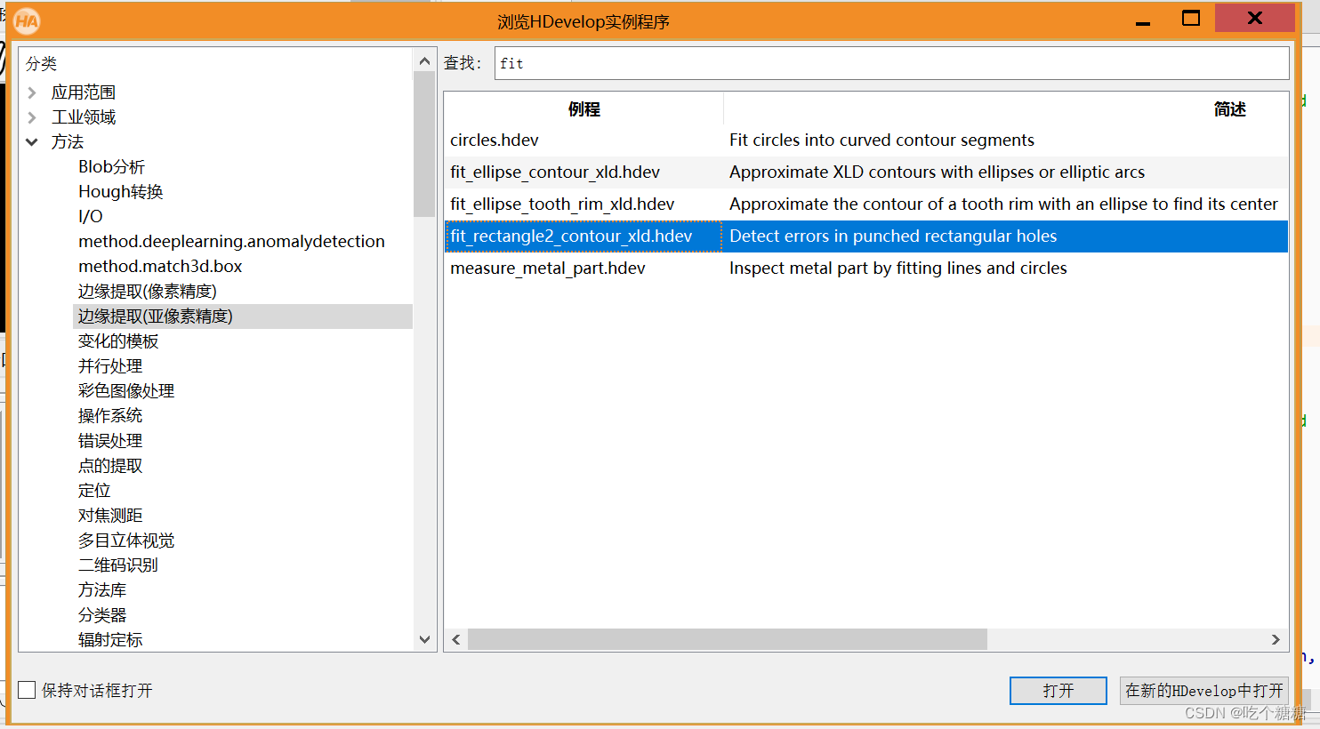Viewport: 1320px width, 729px height.
Task: Select method.match3d.box category
Action: (160, 267)
